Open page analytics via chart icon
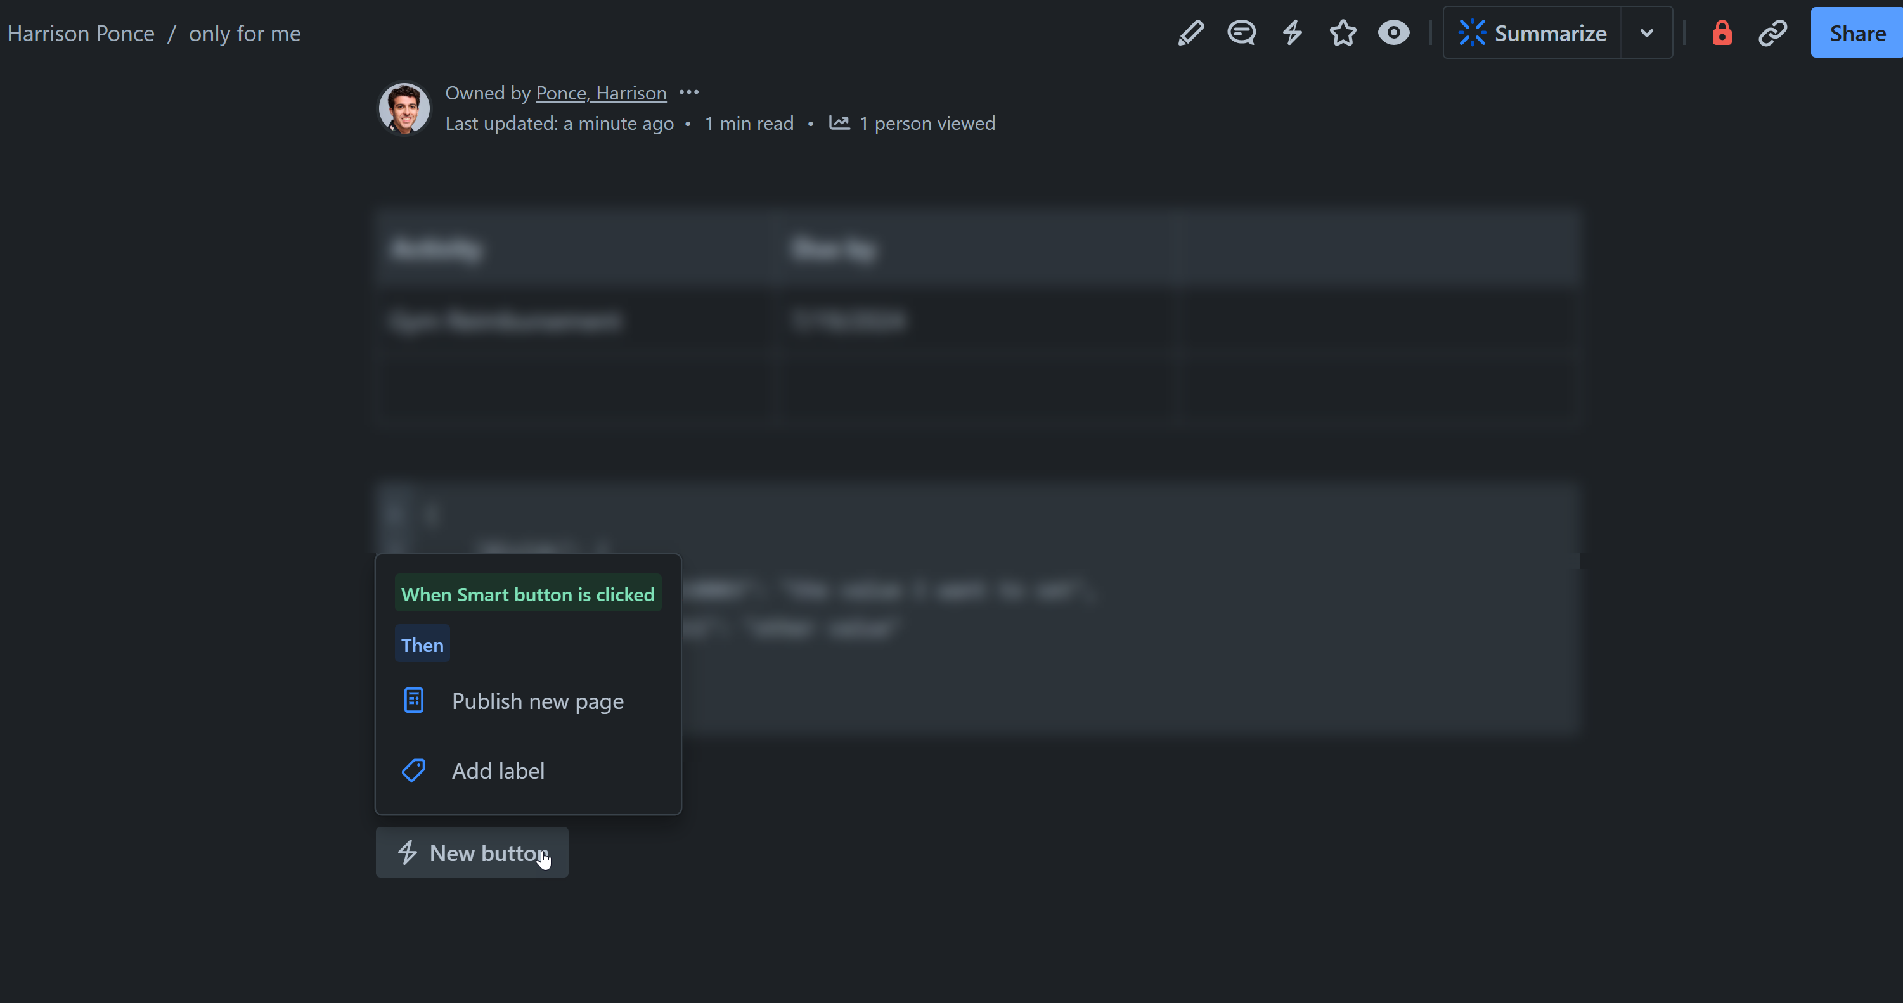 tap(839, 123)
